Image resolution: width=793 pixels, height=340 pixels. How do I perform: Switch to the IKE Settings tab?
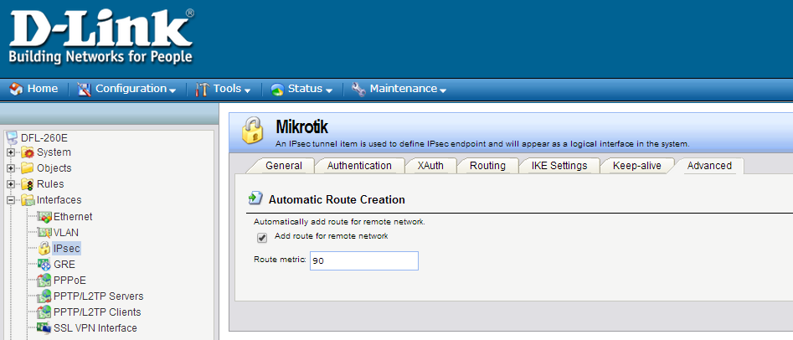click(559, 166)
